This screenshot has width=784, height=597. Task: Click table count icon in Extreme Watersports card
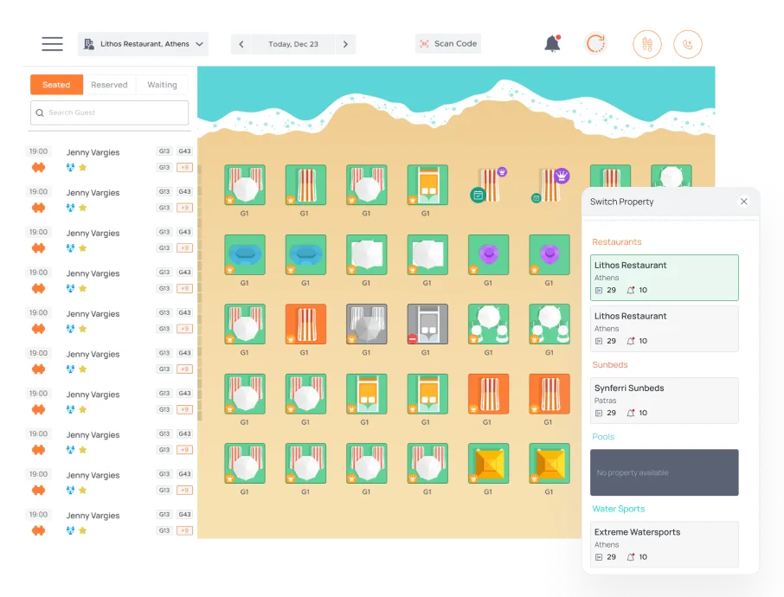click(x=599, y=557)
